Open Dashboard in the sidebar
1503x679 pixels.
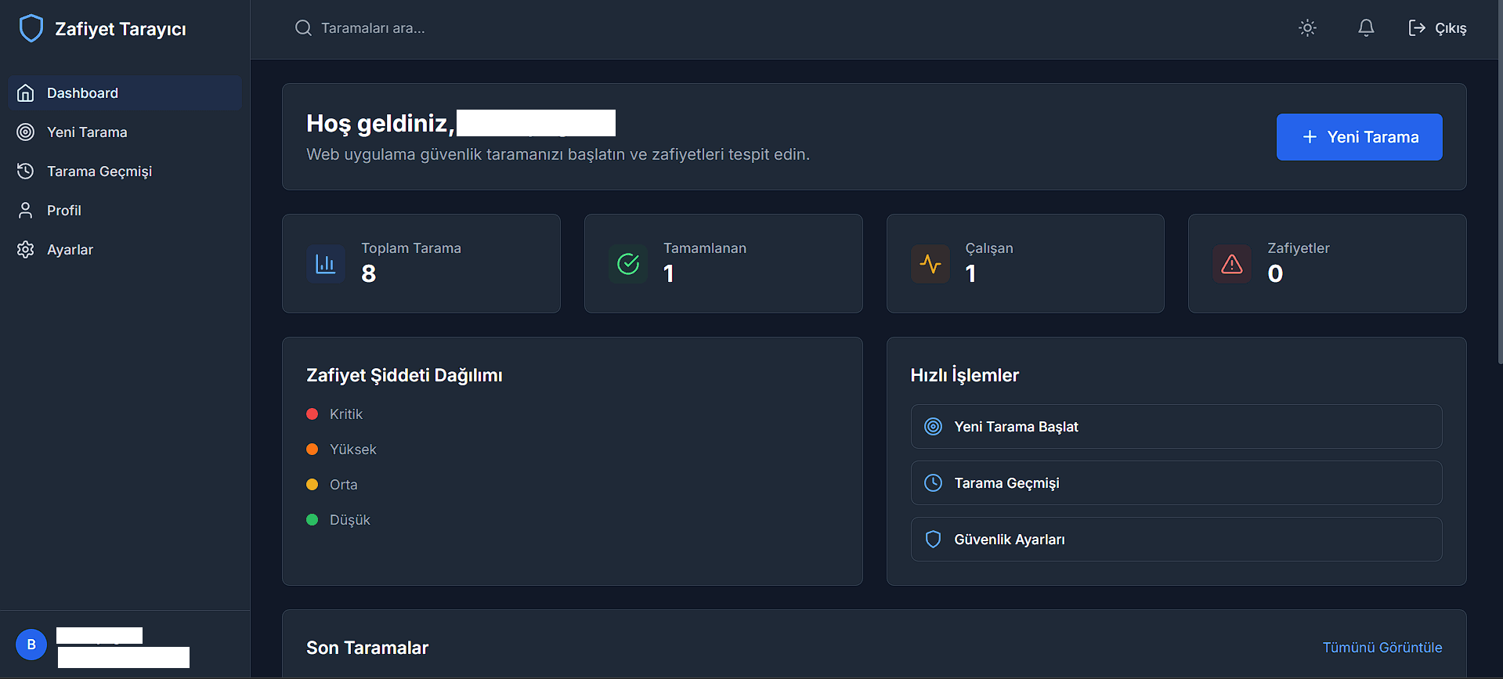point(125,93)
